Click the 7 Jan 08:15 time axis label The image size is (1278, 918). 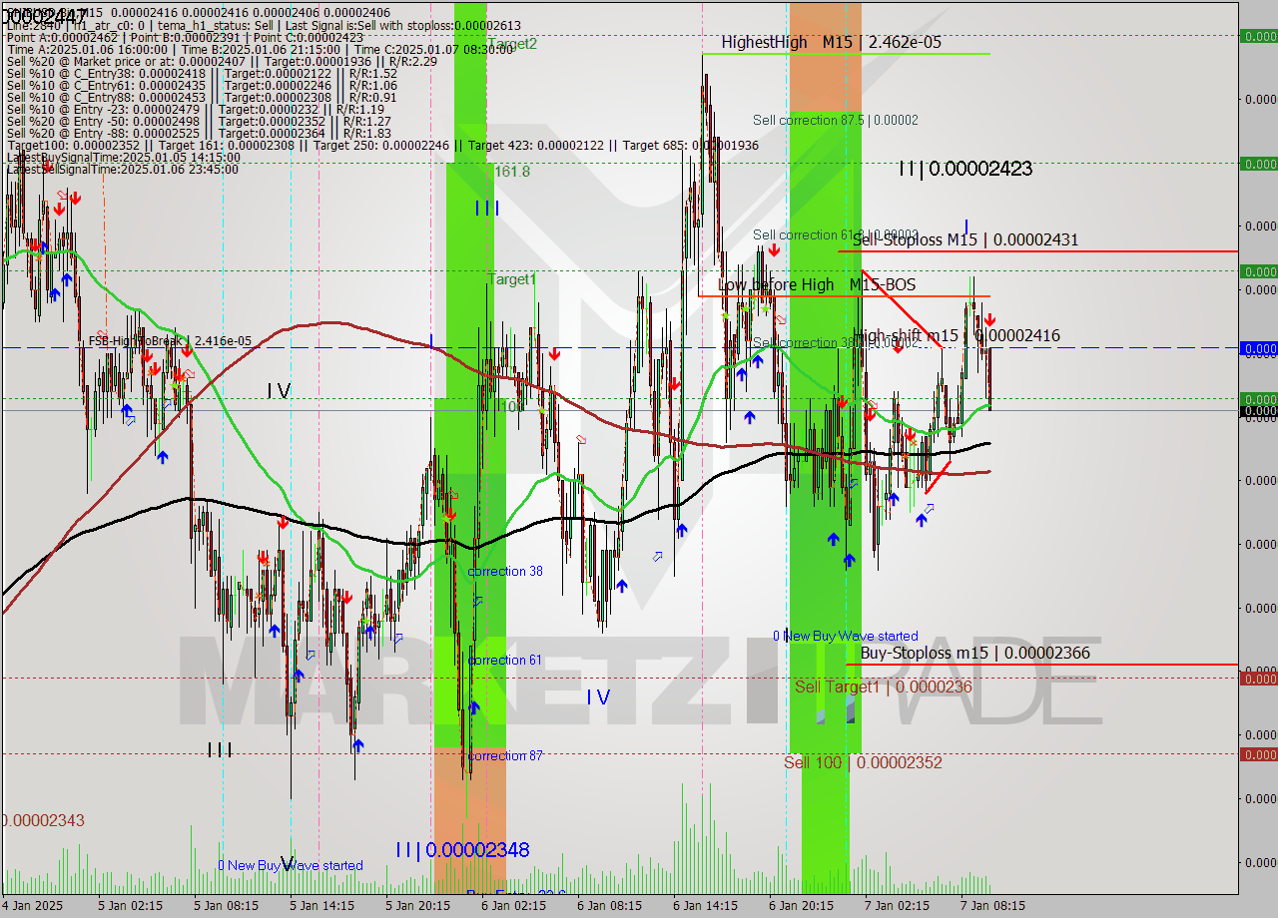point(993,906)
